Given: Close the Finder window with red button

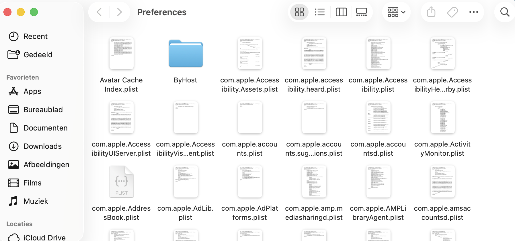Looking at the screenshot, I should [x=7, y=12].
